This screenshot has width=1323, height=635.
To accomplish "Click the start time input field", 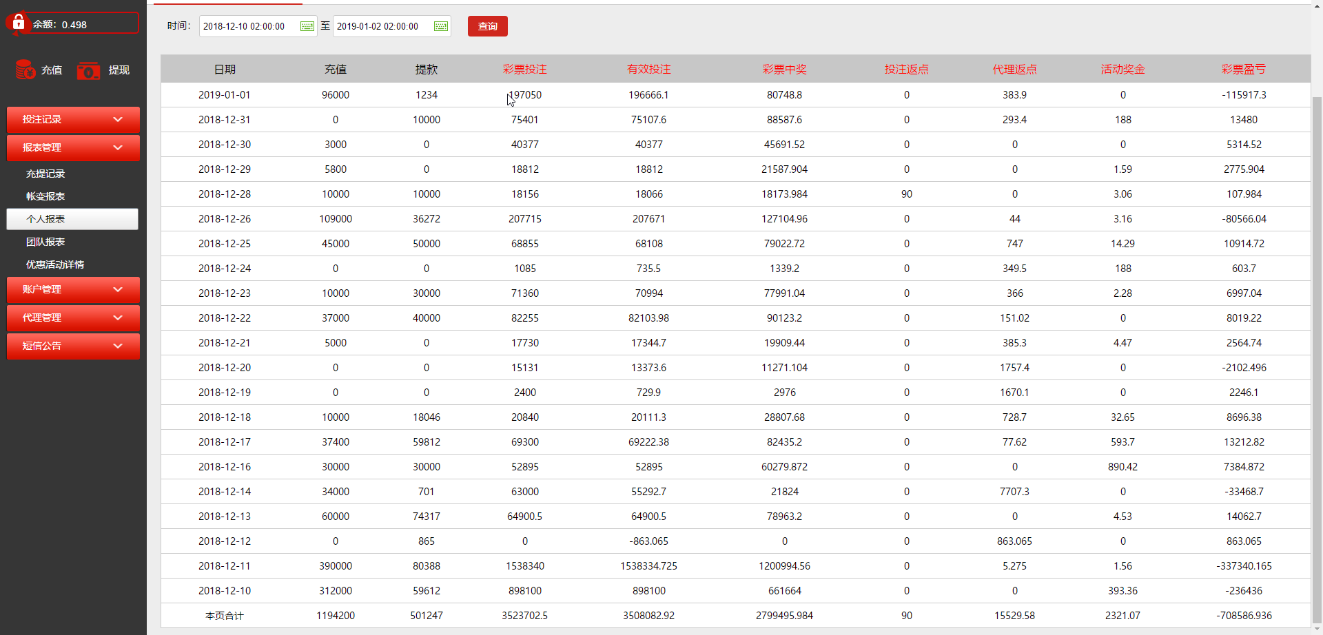I will (x=248, y=26).
